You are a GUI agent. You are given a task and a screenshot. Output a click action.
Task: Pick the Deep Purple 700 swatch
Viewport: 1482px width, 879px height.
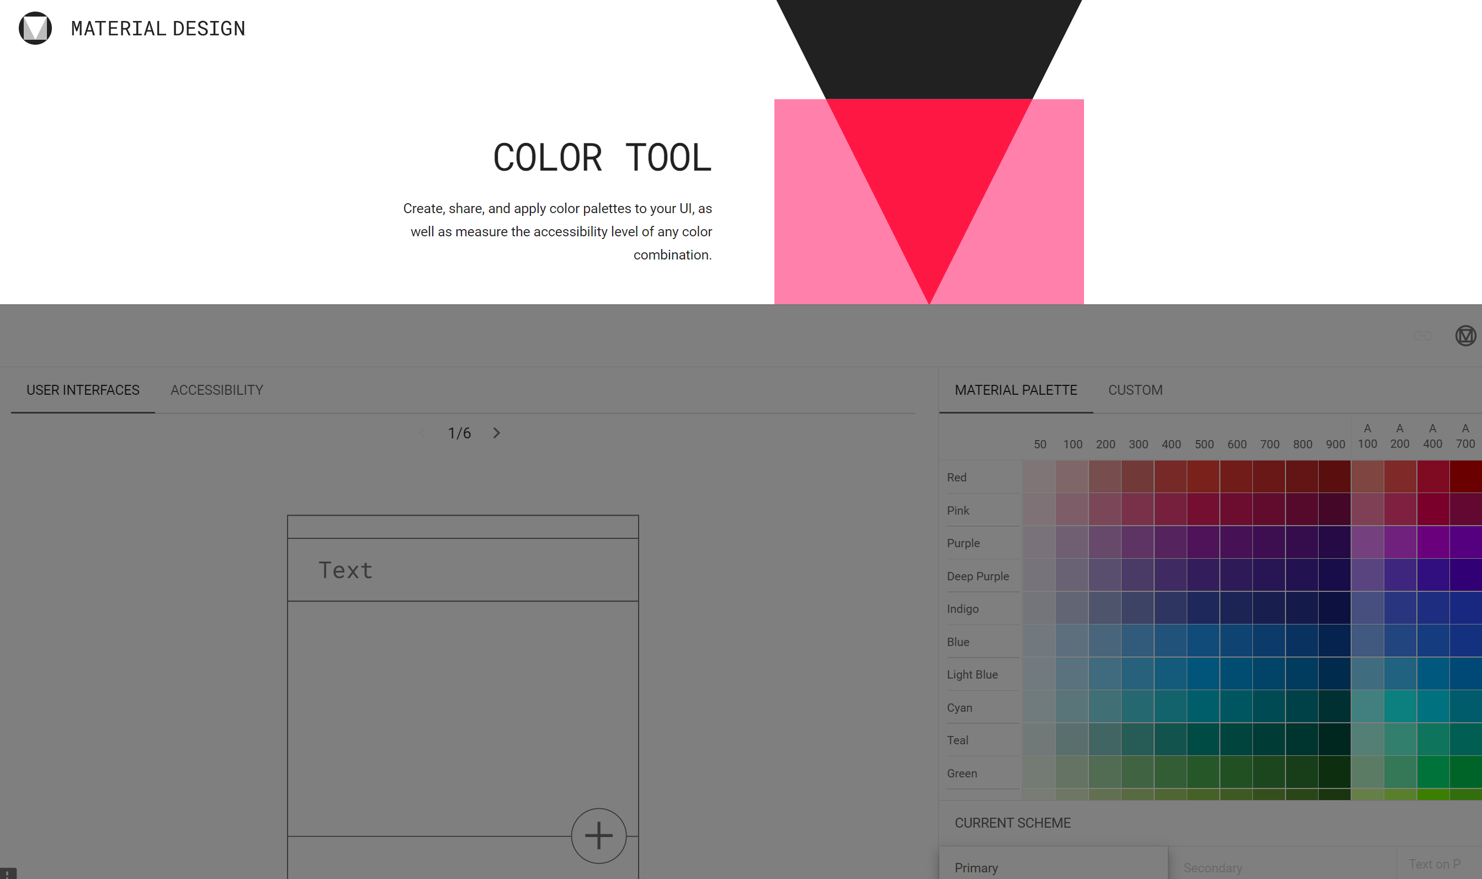coord(1269,576)
